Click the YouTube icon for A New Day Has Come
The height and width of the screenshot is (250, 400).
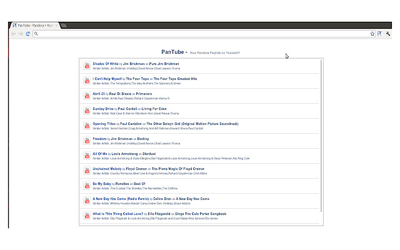point(87,201)
